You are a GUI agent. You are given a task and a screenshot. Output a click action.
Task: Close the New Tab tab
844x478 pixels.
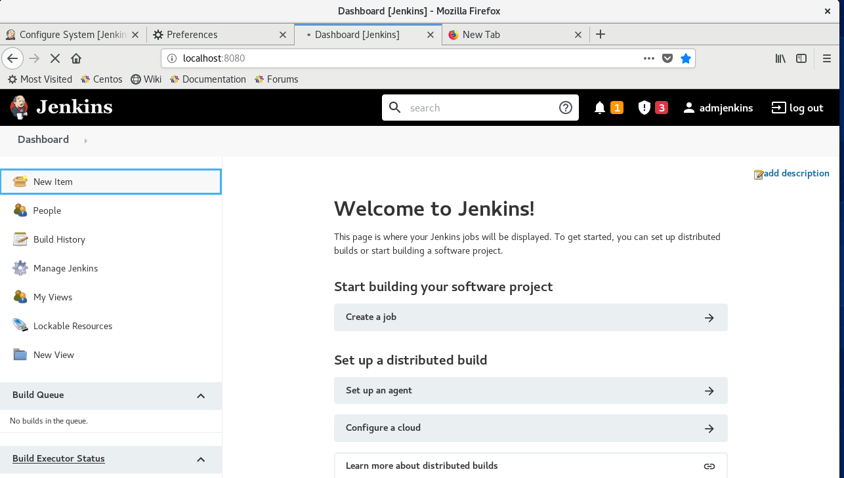578,35
